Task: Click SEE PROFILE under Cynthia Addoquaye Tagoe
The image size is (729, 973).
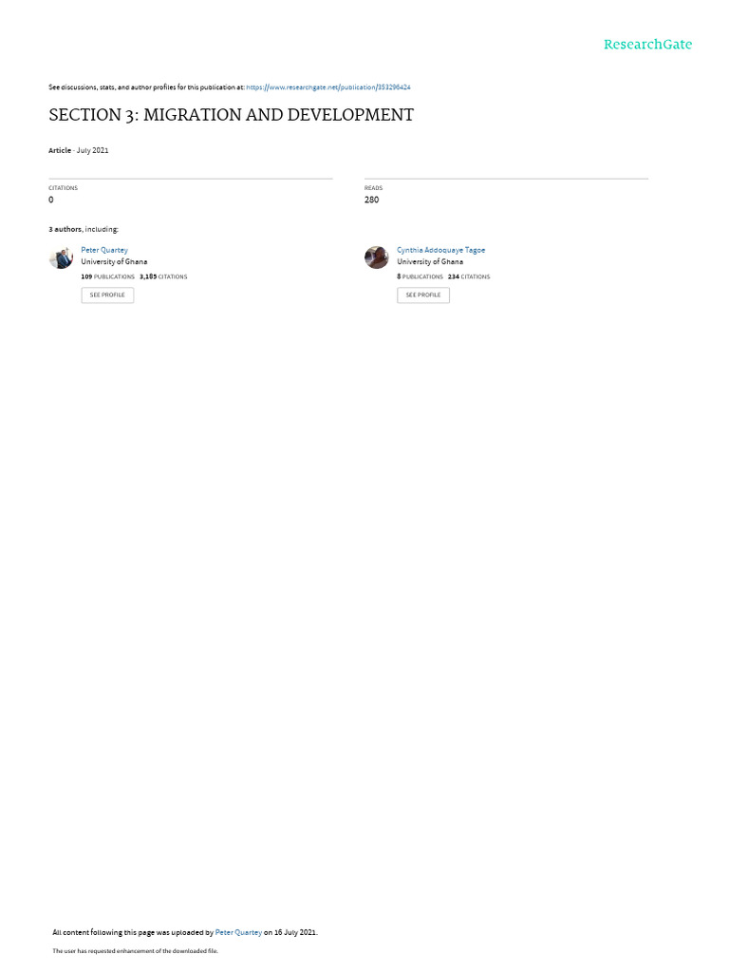Action: point(423,295)
